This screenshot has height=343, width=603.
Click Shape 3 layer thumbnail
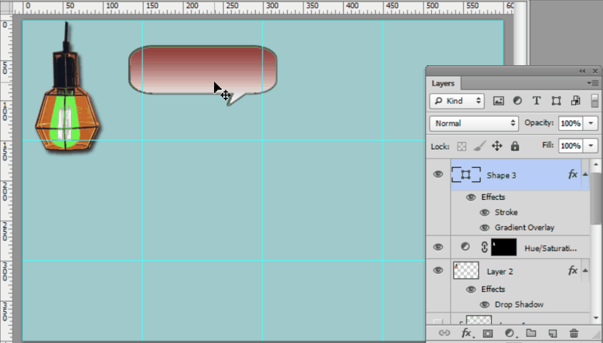[x=466, y=175]
